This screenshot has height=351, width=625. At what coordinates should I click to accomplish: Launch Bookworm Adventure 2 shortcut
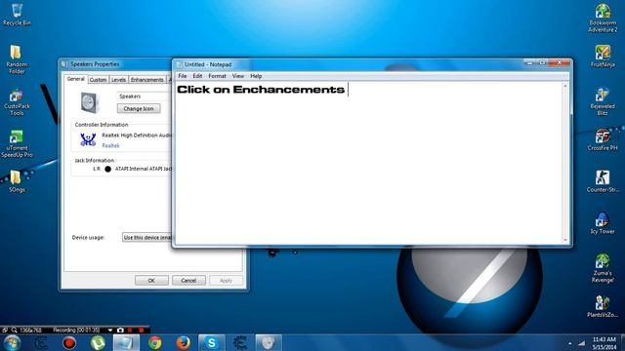click(603, 18)
